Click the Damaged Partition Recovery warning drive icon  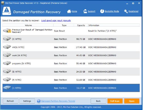[7, 11]
